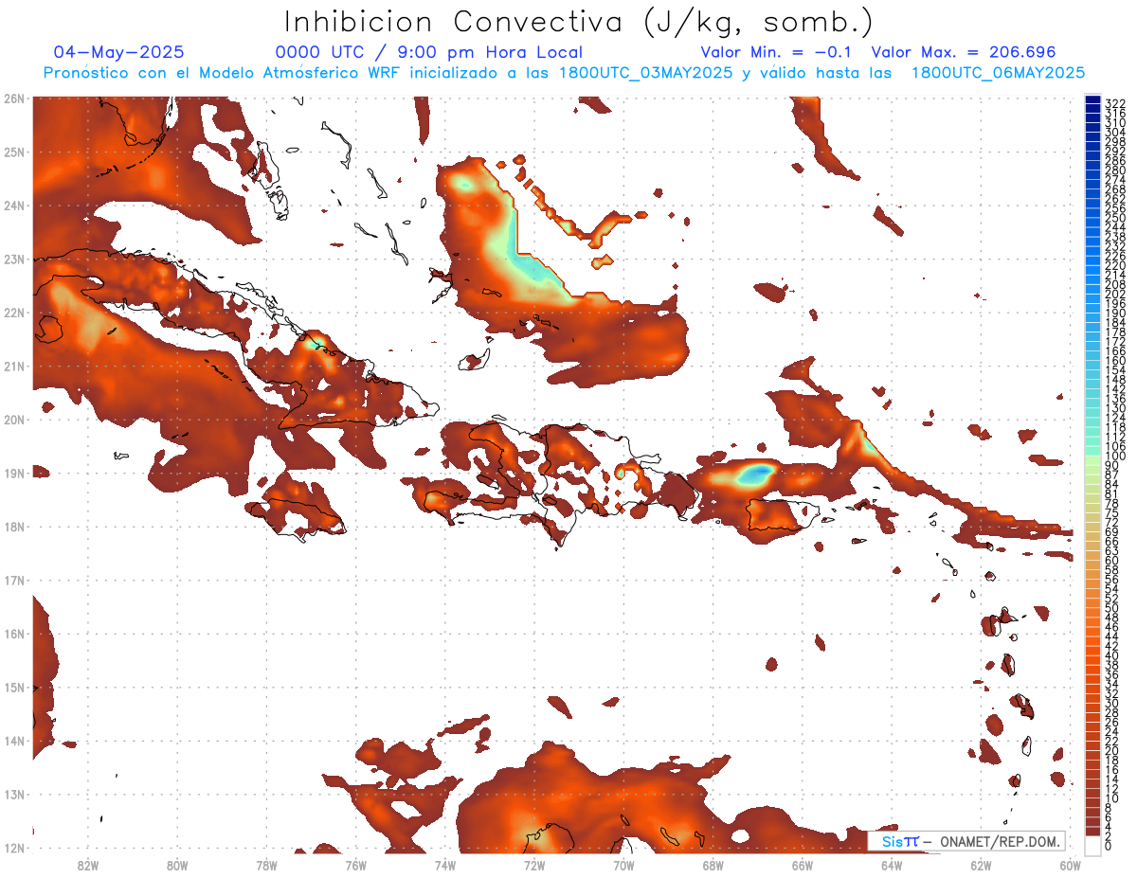This screenshot has height=878, width=1137.
Task: Click the latitude label "18N"
Action: coord(14,527)
